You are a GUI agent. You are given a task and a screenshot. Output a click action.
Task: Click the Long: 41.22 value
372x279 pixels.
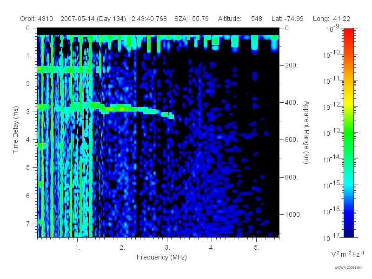(x=332, y=19)
